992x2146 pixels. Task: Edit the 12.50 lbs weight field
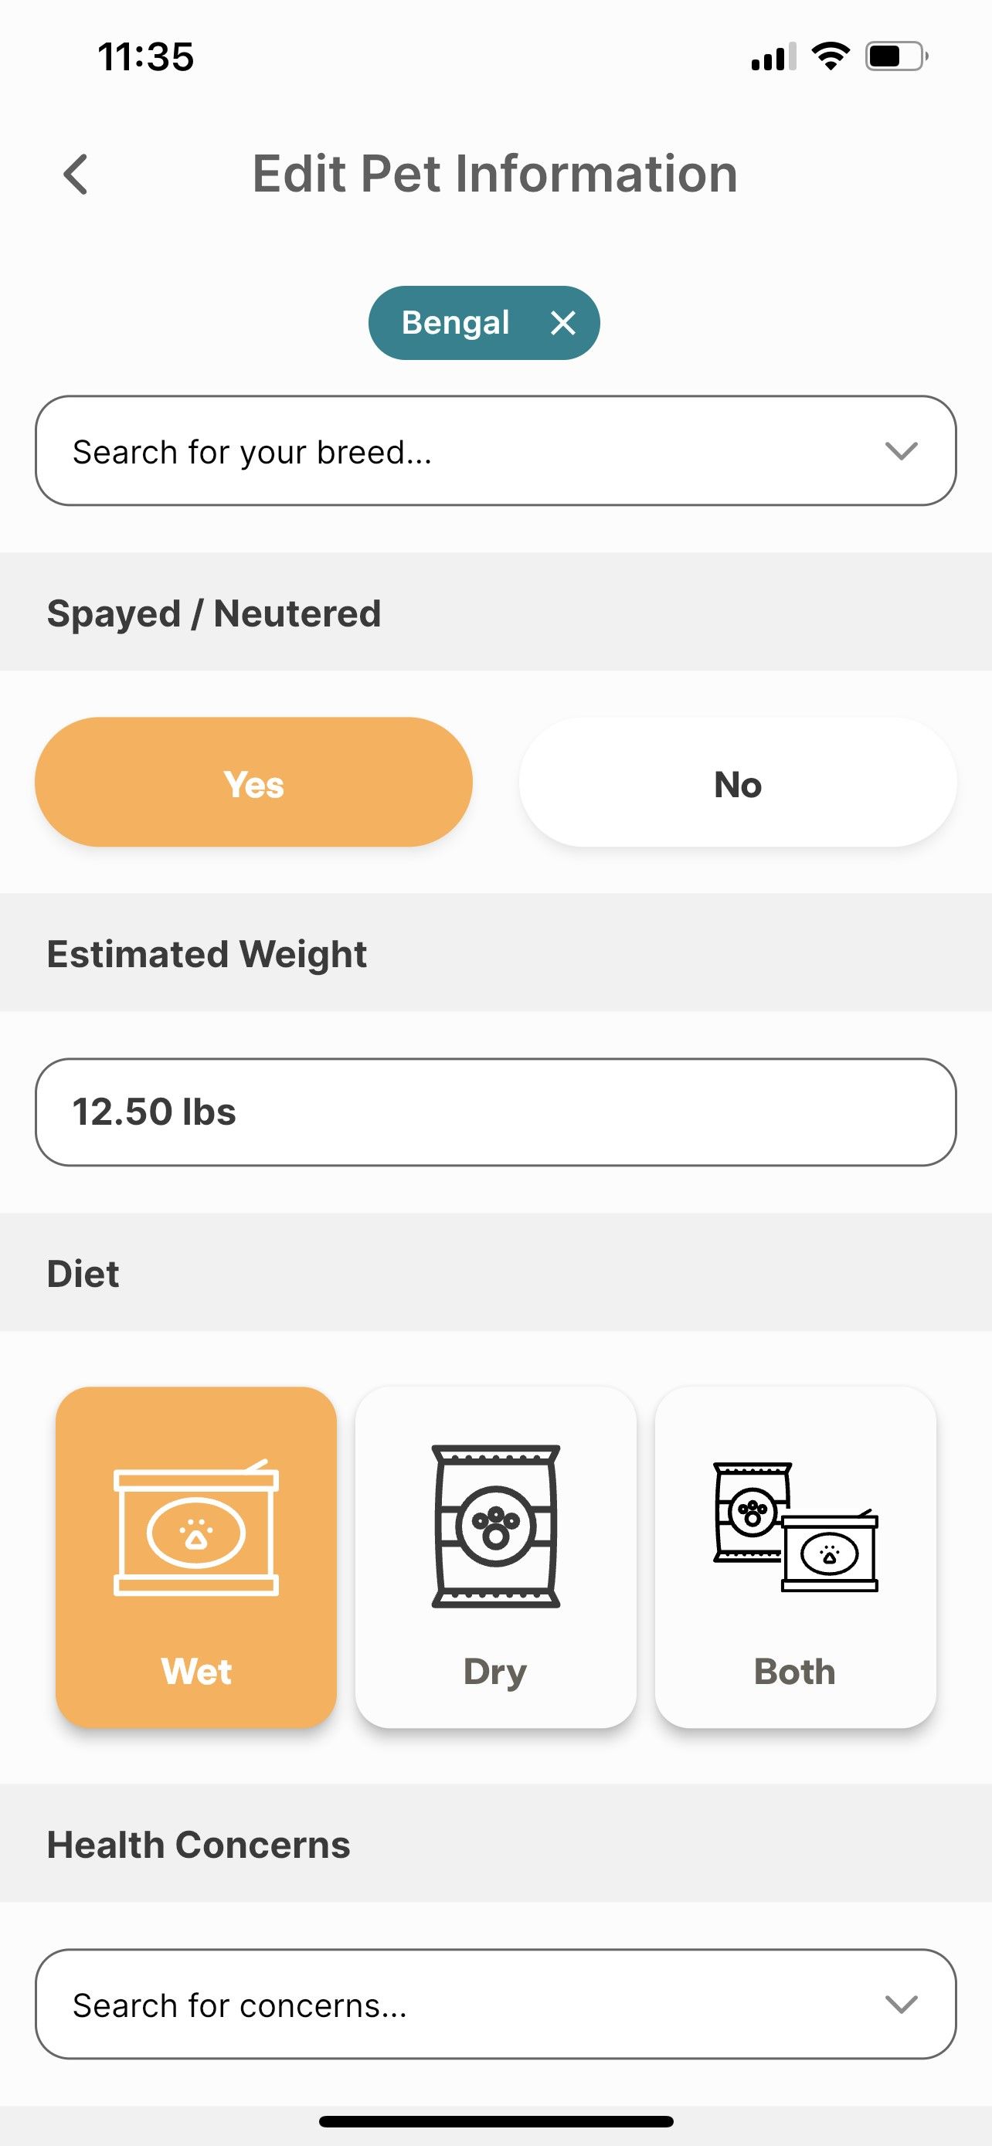pyautogui.click(x=495, y=1112)
